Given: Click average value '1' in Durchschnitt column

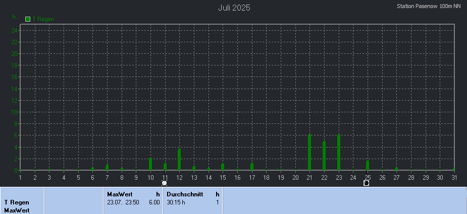Looking at the screenshot, I should [218, 202].
